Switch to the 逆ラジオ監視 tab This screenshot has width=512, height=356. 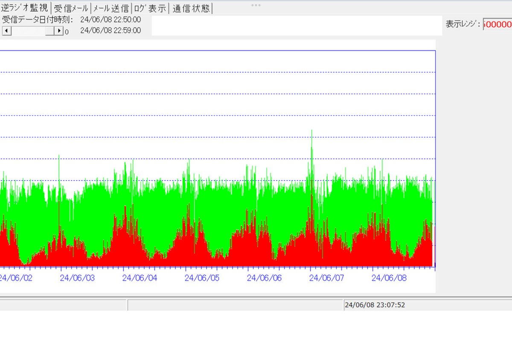25,8
